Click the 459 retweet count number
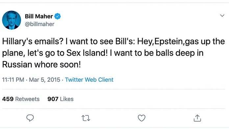This screenshot has width=229, height=129. tap(8, 99)
